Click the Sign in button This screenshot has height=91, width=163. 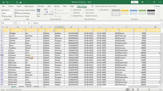pos(135,2)
